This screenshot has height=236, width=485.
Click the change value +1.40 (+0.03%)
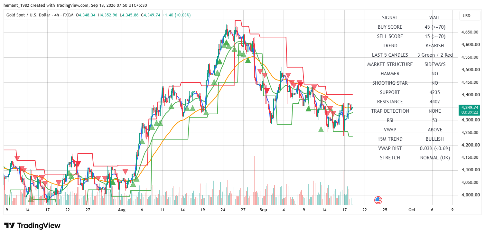tap(177, 15)
